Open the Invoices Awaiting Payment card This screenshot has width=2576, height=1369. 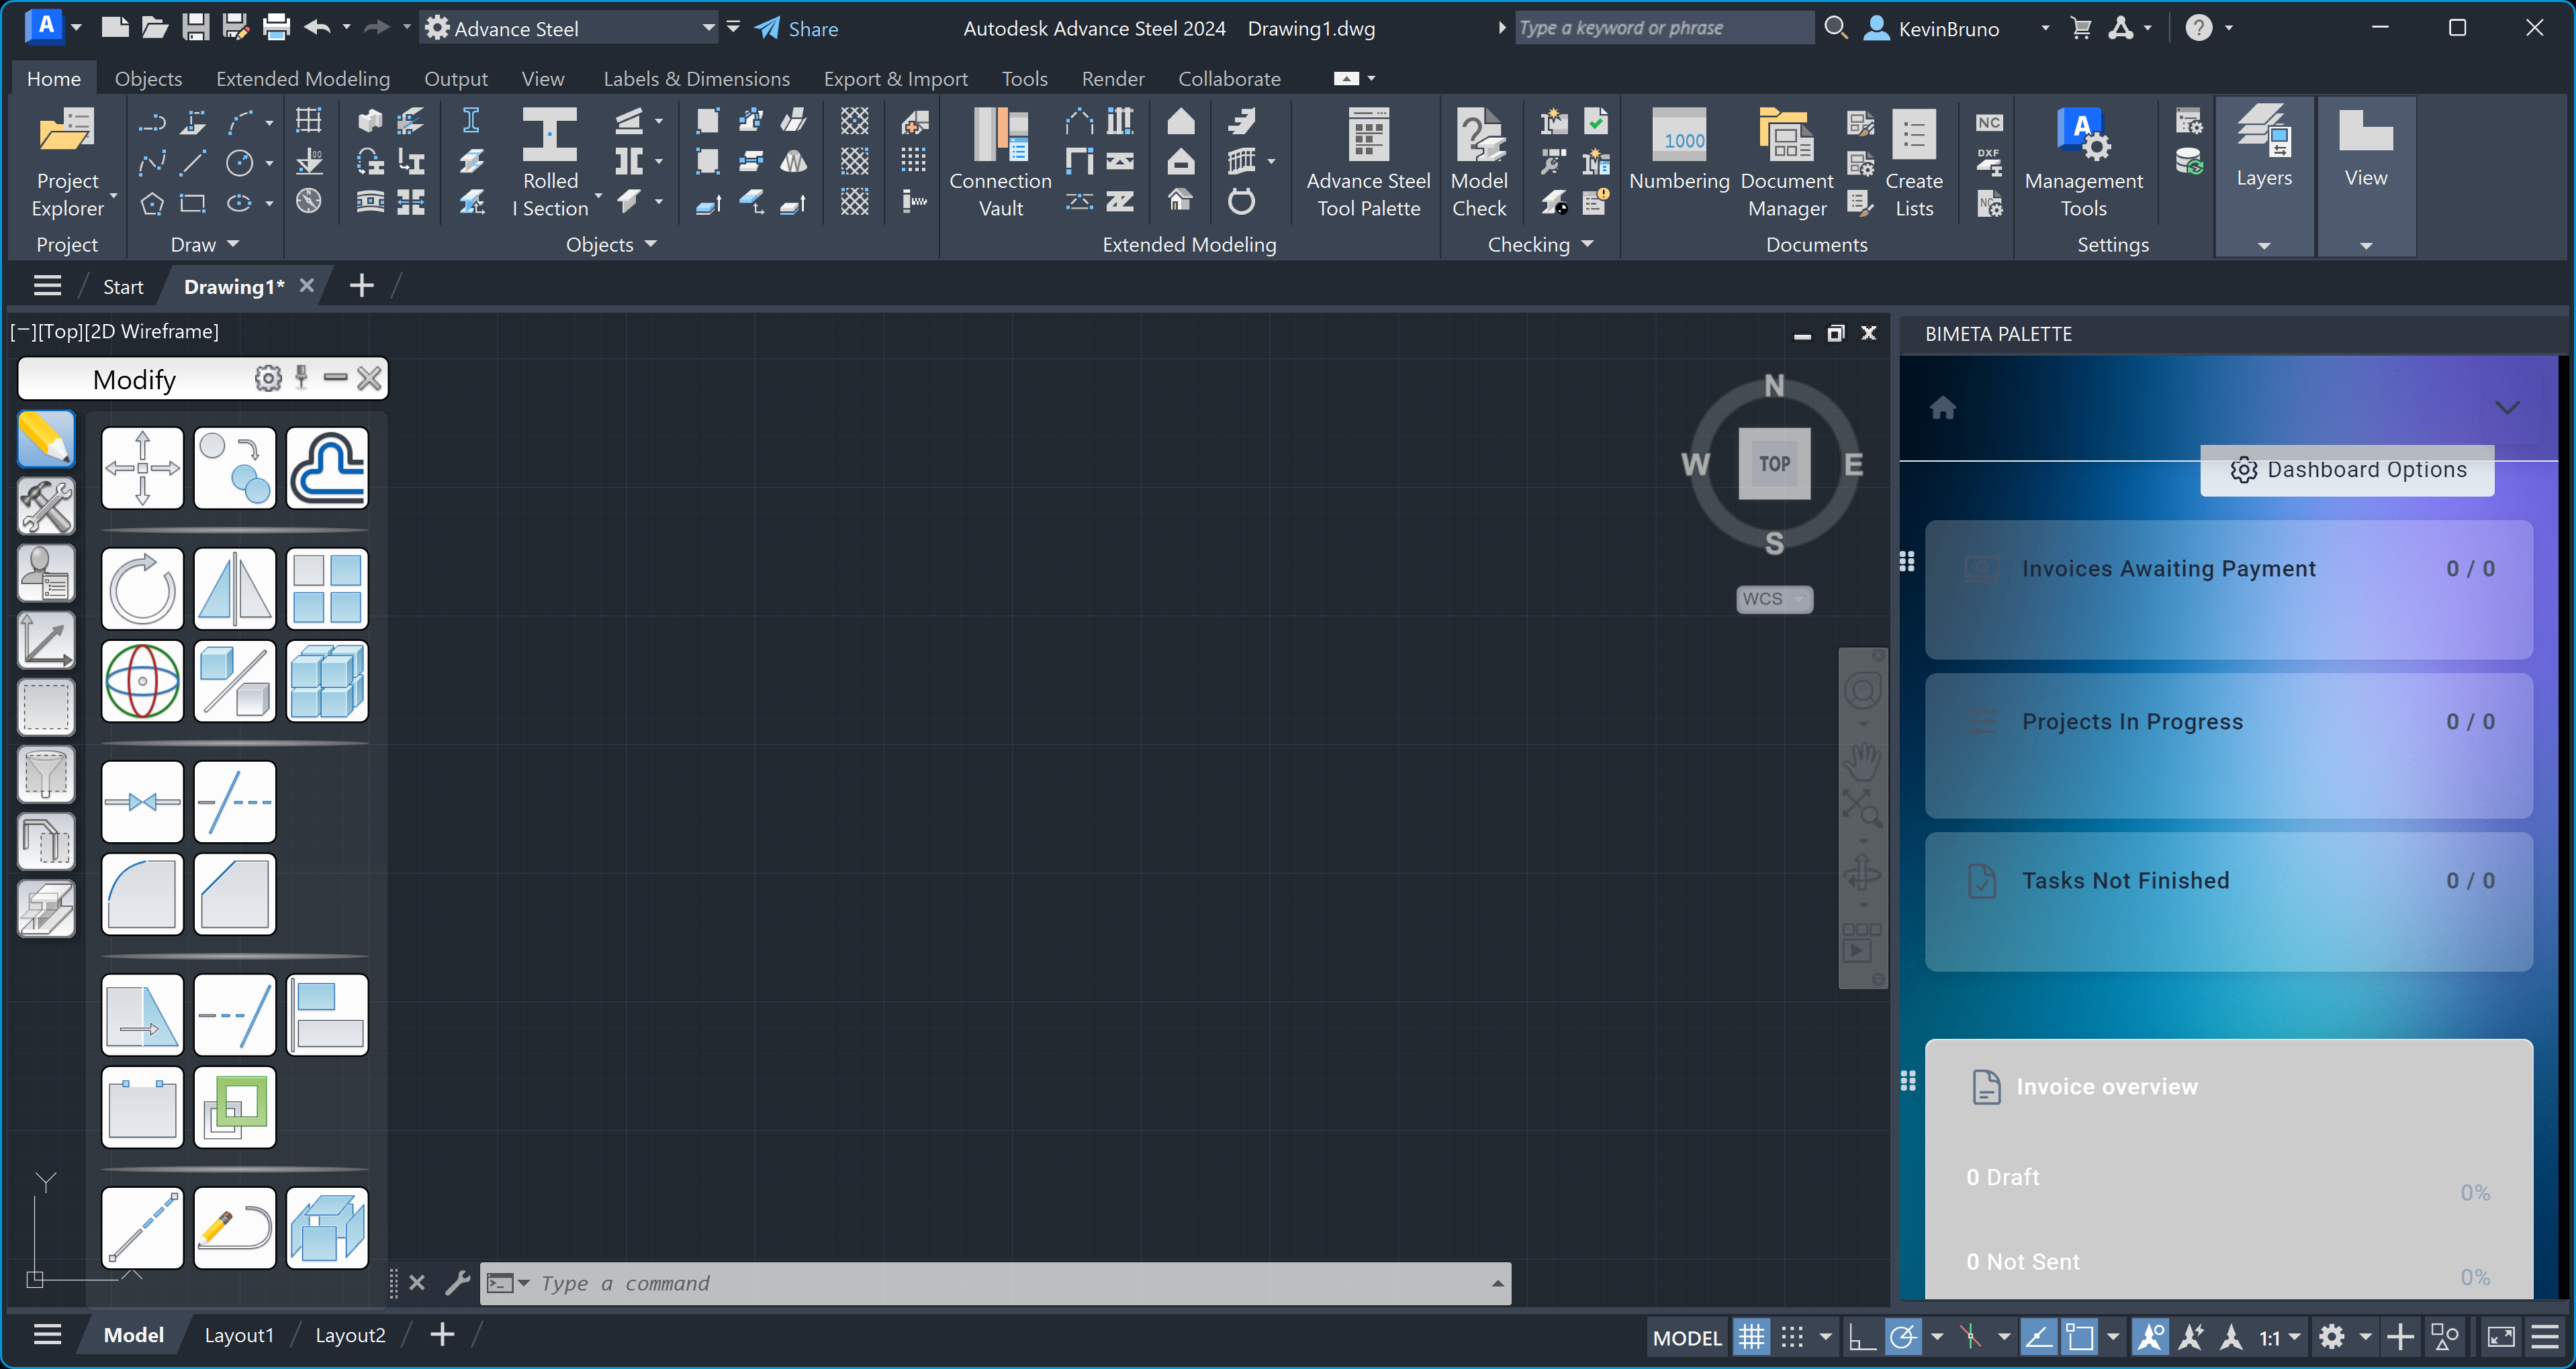pos(2229,589)
